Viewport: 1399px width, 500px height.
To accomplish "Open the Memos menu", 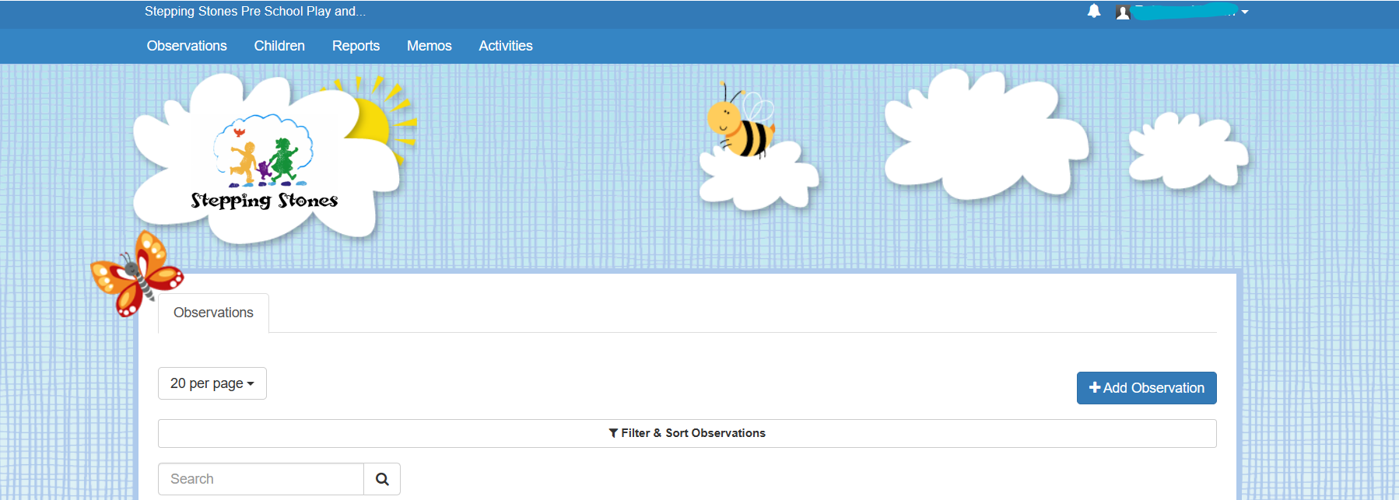I will click(430, 46).
